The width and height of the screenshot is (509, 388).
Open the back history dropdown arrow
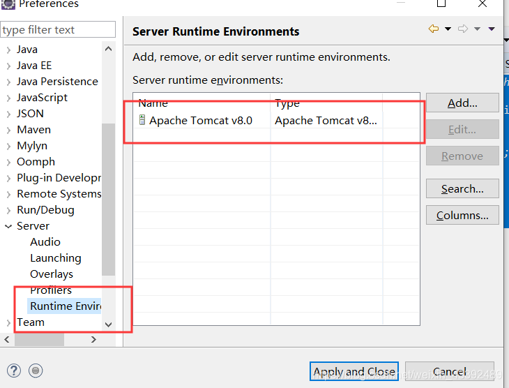click(448, 29)
